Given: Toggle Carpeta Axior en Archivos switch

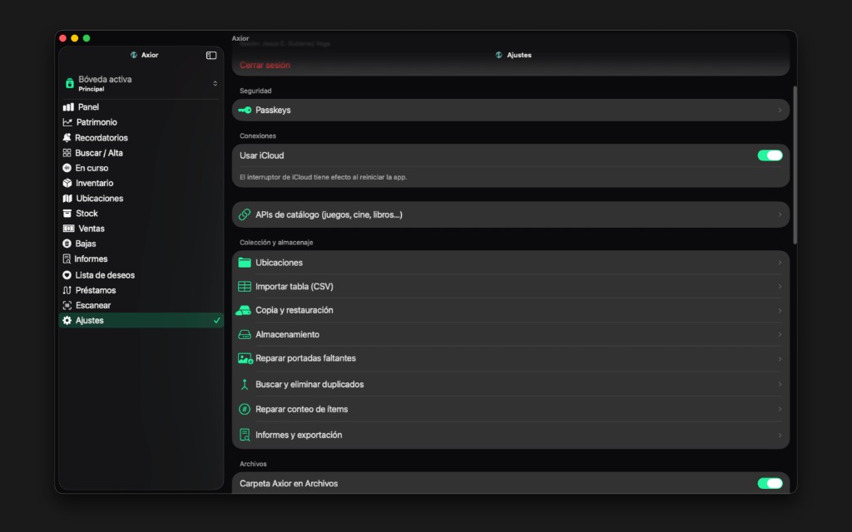Looking at the screenshot, I should (x=770, y=484).
